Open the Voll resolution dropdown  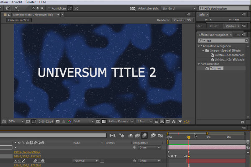tap(84, 121)
